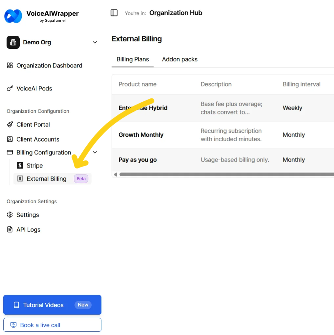This screenshot has width=334, height=335.
Task: Open the Tutorial Videos button
Action: pyautogui.click(x=52, y=305)
